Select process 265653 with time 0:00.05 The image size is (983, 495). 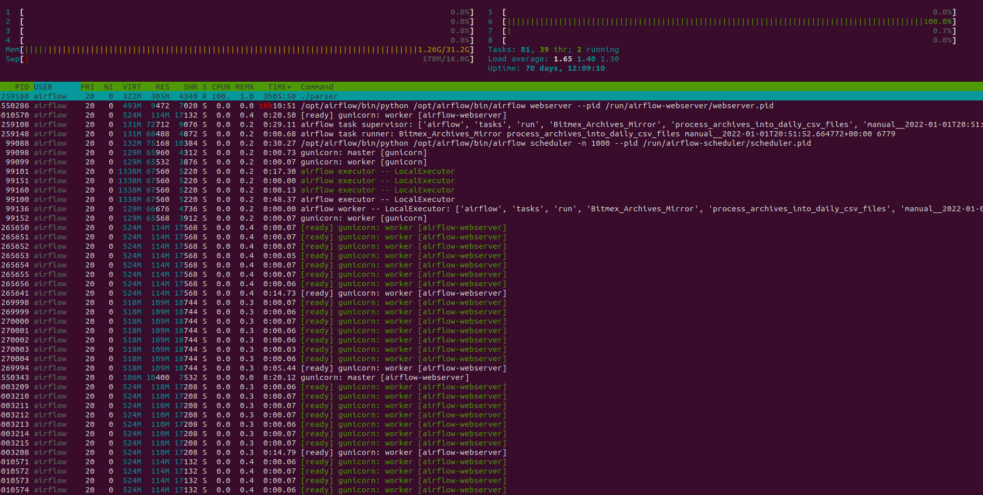(491, 256)
